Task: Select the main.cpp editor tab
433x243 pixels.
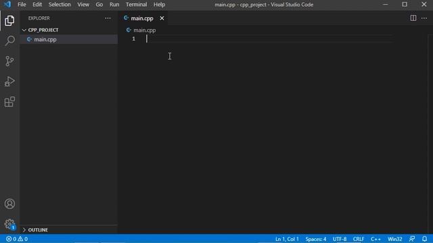Action: [142, 18]
